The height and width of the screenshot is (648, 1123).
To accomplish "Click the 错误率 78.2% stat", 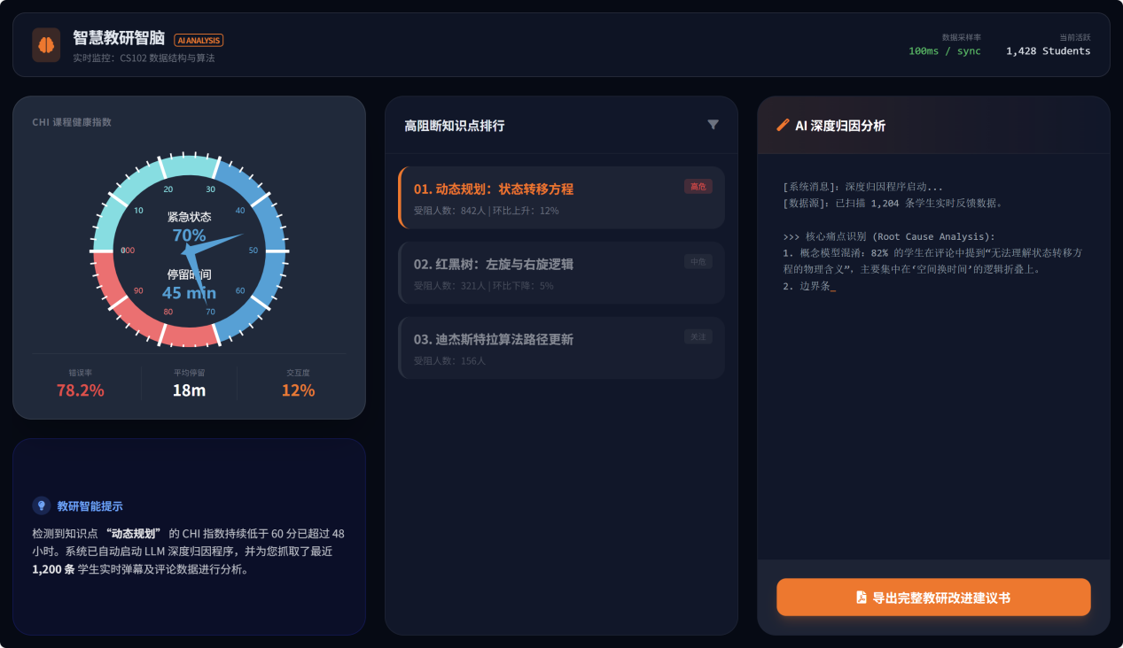I will click(x=80, y=384).
